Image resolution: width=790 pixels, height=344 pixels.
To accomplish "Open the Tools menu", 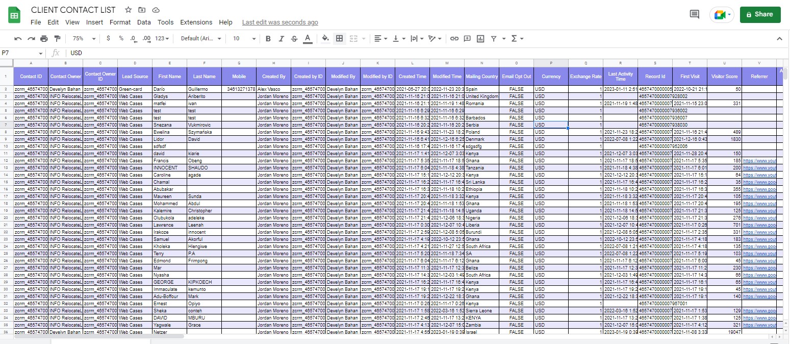I will 165,22.
